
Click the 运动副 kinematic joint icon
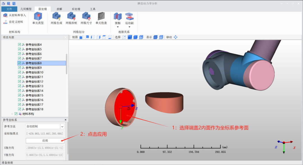tap(129, 17)
